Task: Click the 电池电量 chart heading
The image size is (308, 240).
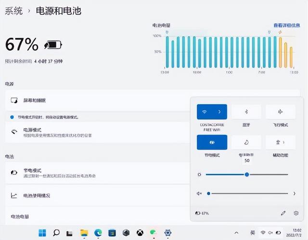Action: (161, 25)
